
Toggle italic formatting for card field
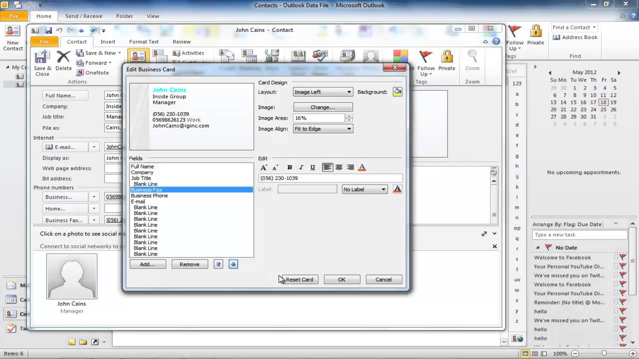coord(301,168)
